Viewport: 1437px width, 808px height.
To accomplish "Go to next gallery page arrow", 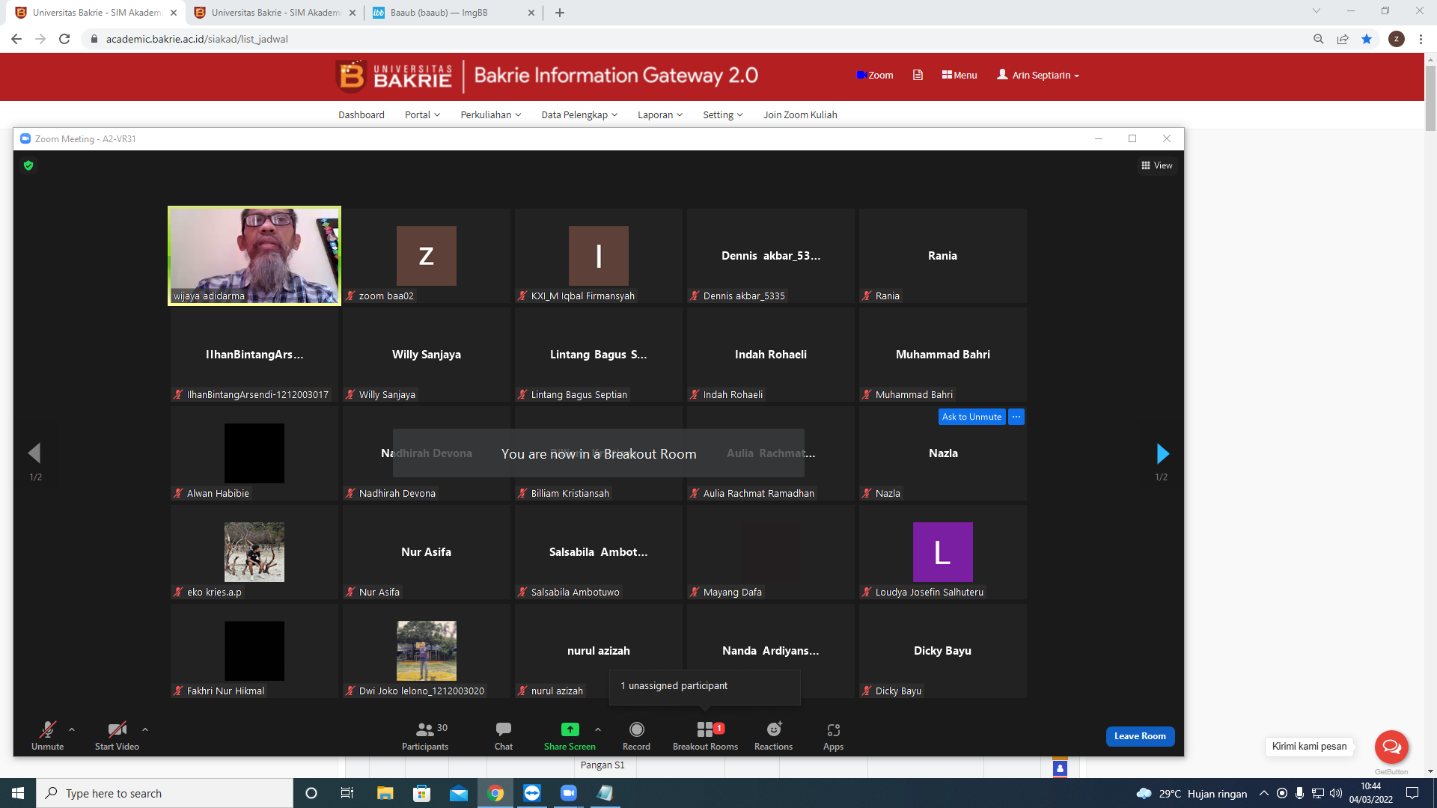I will [1162, 453].
